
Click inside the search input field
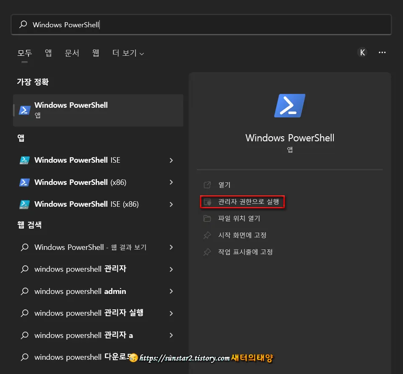click(168, 24)
